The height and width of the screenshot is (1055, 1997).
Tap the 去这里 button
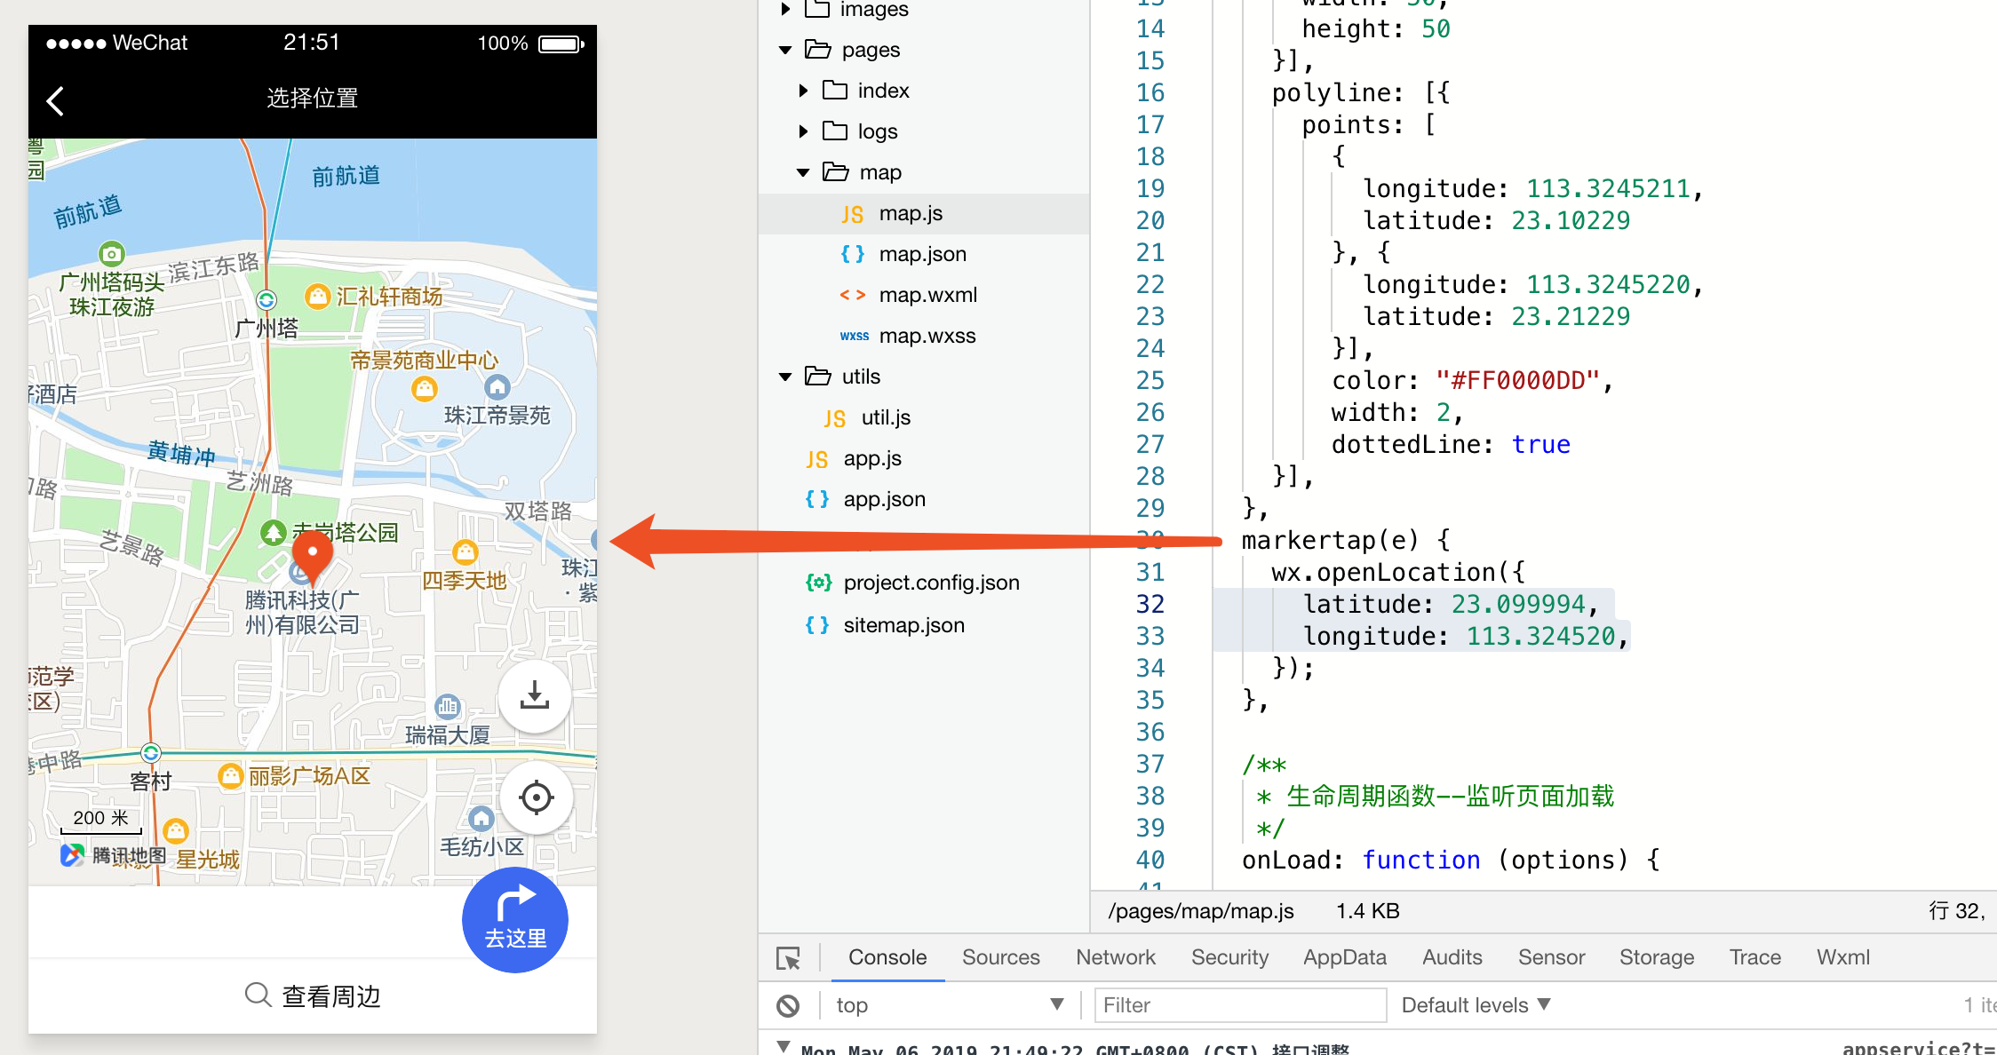pos(514,920)
